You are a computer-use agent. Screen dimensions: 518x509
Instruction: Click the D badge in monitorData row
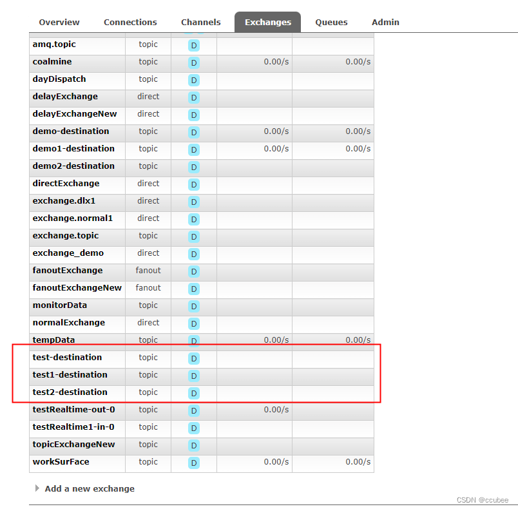194,307
